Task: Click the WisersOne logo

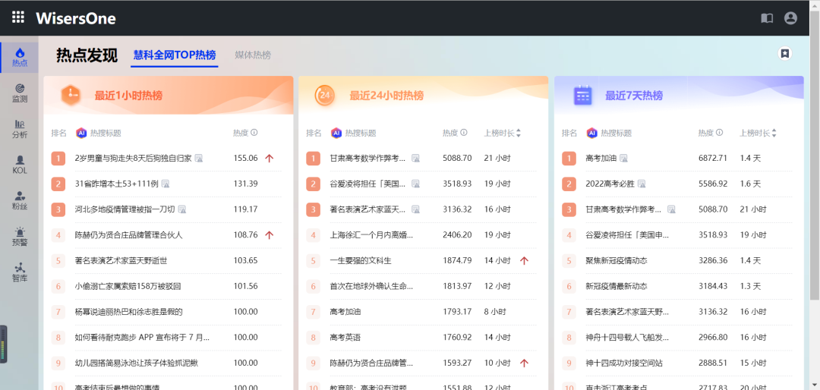Action: [76, 17]
